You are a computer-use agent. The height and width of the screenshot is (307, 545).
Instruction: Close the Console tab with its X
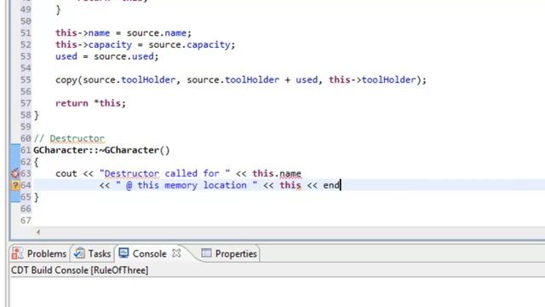176,253
